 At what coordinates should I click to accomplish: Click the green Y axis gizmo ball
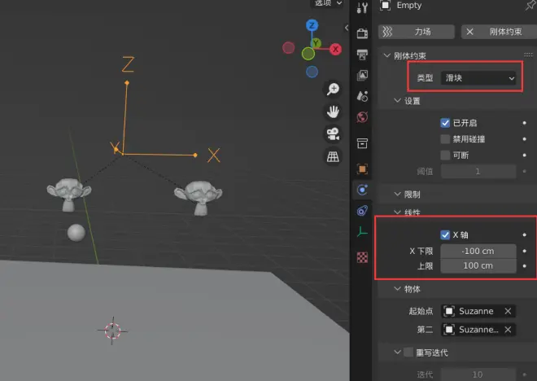pos(316,43)
